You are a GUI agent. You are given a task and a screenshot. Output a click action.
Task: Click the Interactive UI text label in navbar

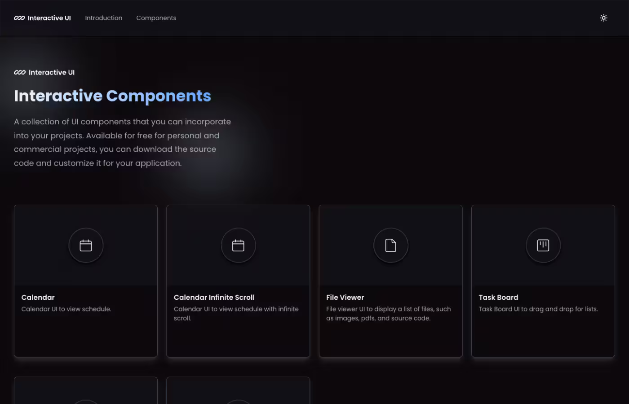tap(49, 18)
